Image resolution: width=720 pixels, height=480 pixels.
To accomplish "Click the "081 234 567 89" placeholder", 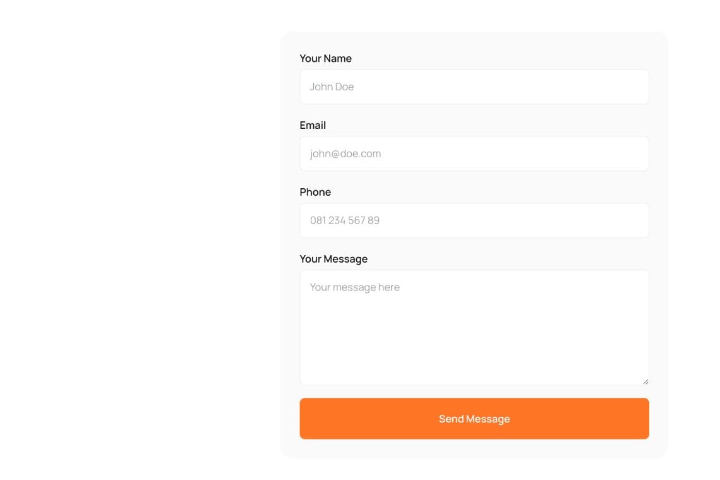I will (x=345, y=220).
